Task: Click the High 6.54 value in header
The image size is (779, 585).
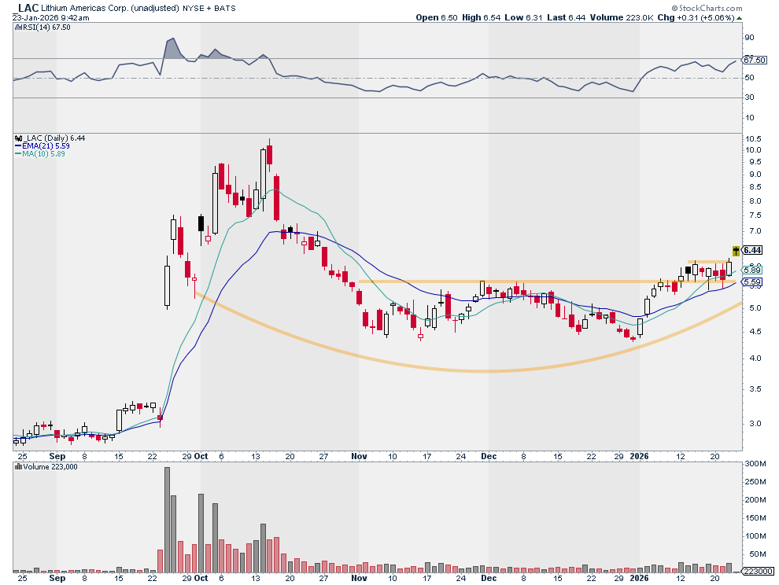Action: 482,17
